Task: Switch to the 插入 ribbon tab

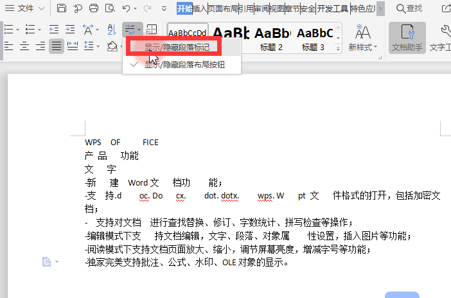Action: [200, 8]
